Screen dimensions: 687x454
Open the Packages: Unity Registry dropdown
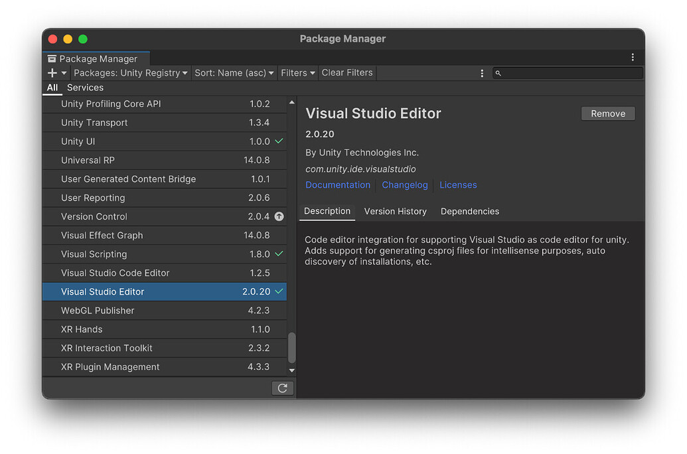tap(131, 73)
